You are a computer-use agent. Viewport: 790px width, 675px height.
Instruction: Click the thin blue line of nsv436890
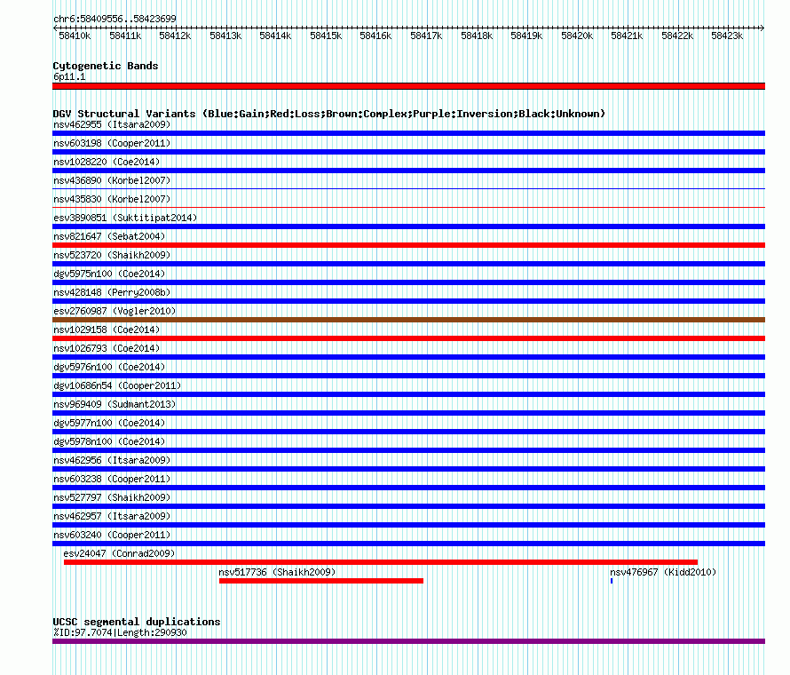[408, 188]
